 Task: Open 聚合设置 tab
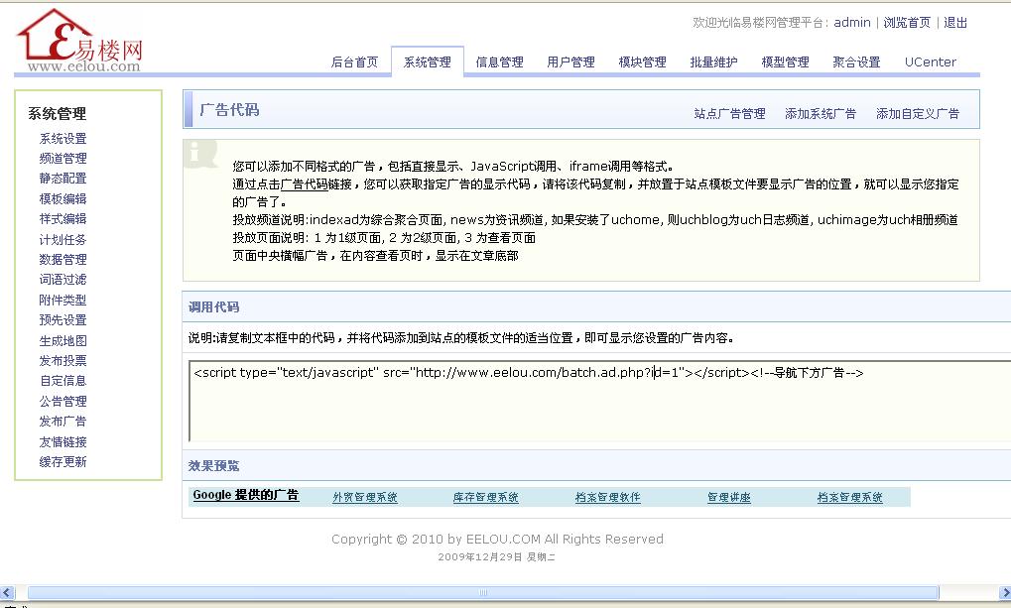click(x=857, y=61)
